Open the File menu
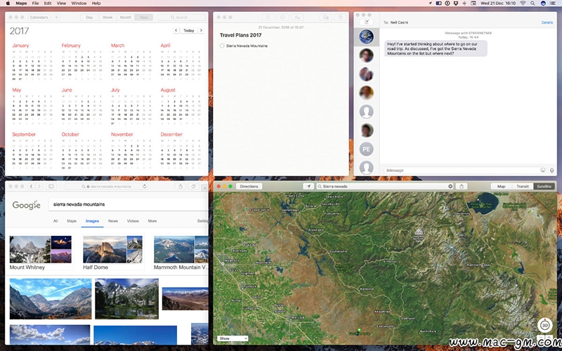The height and width of the screenshot is (351, 562). pos(35,4)
